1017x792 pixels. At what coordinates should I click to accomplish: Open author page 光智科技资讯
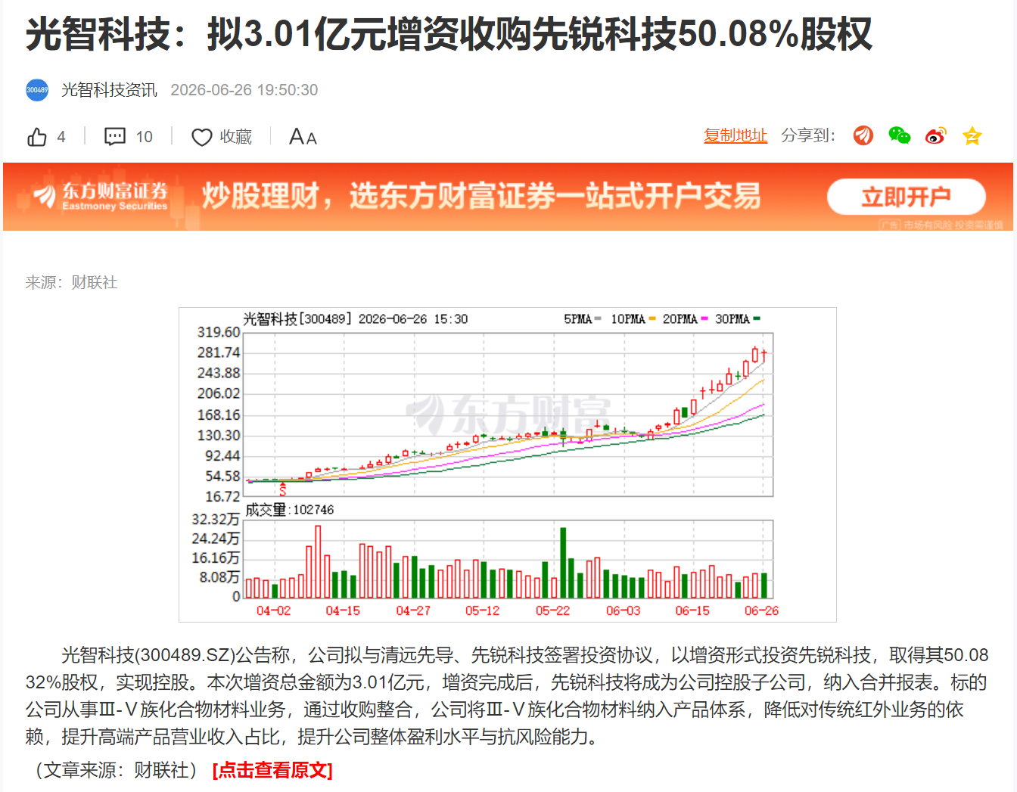[109, 90]
